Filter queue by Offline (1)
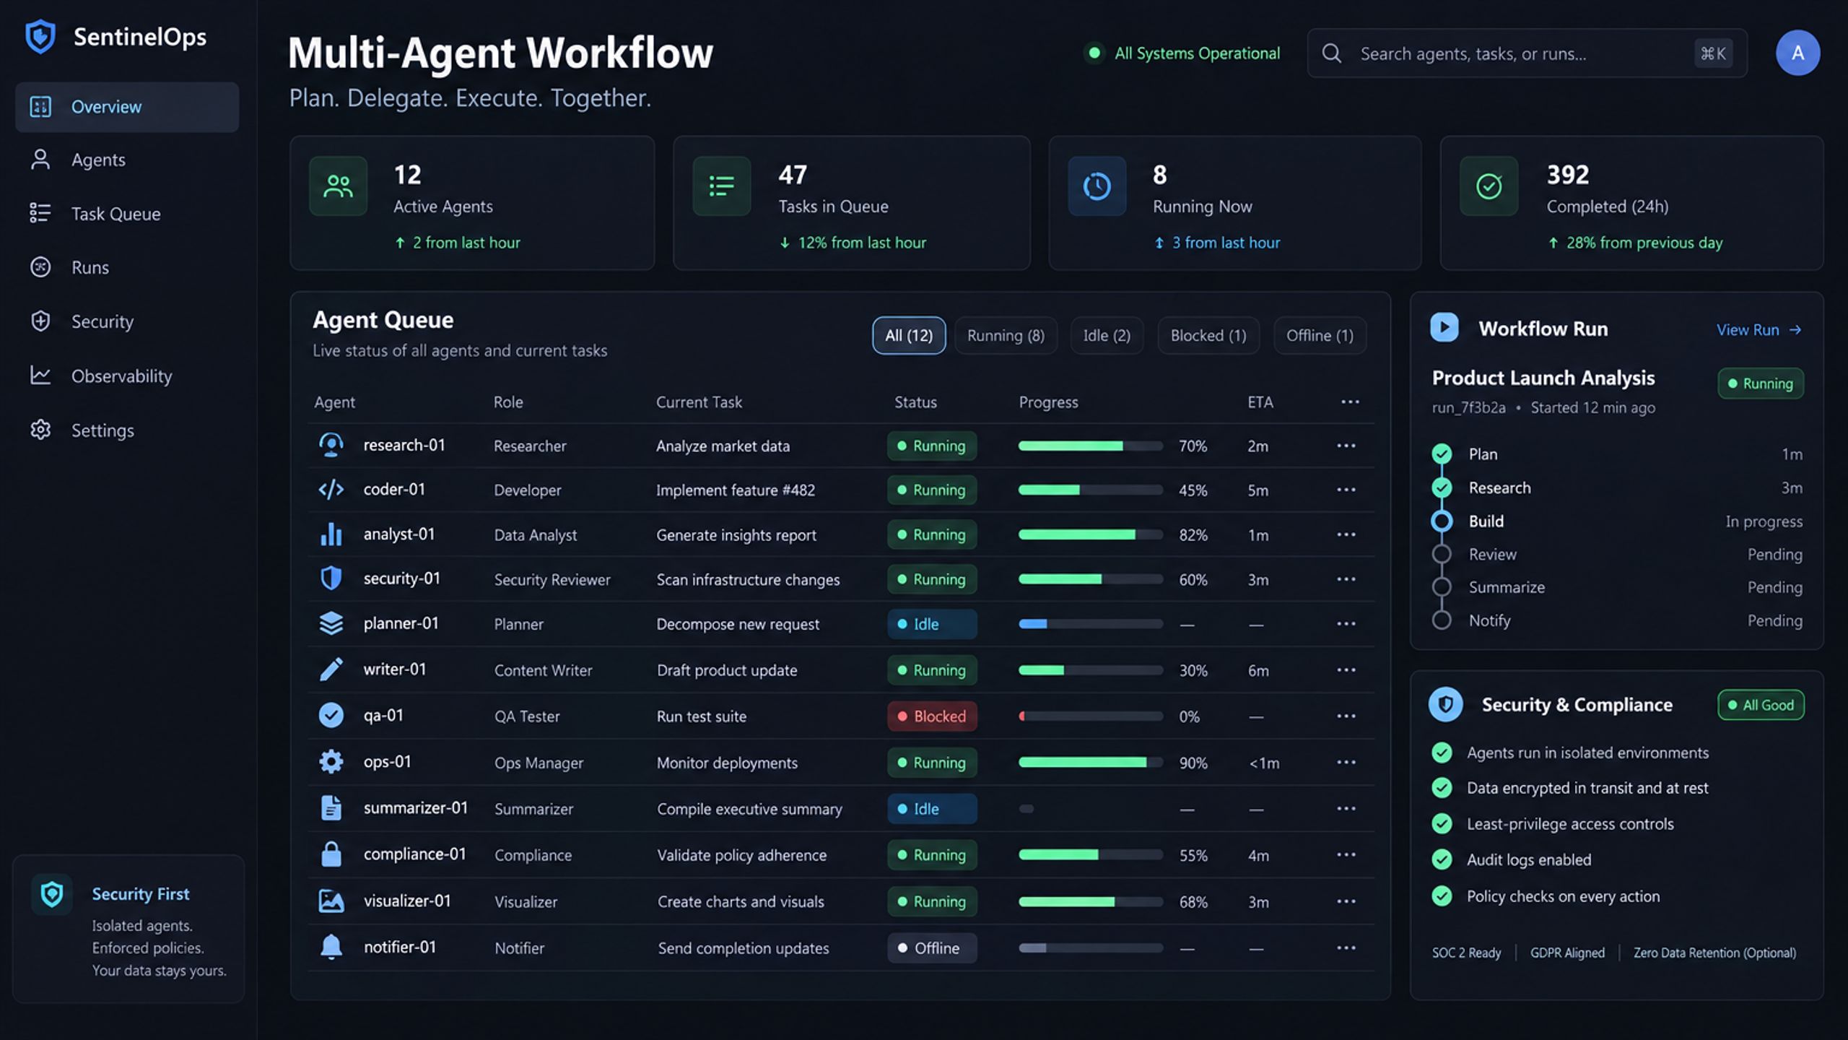This screenshot has width=1848, height=1040. click(x=1320, y=335)
